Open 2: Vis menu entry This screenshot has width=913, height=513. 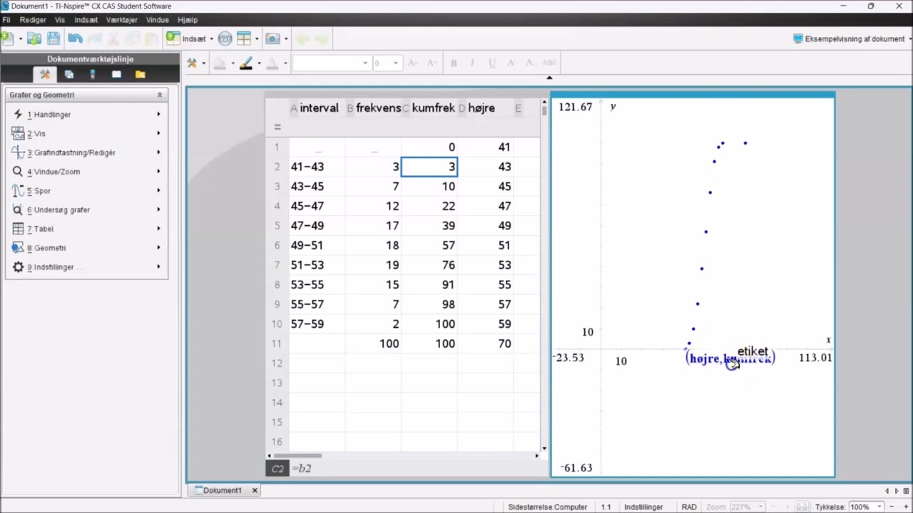click(87, 133)
